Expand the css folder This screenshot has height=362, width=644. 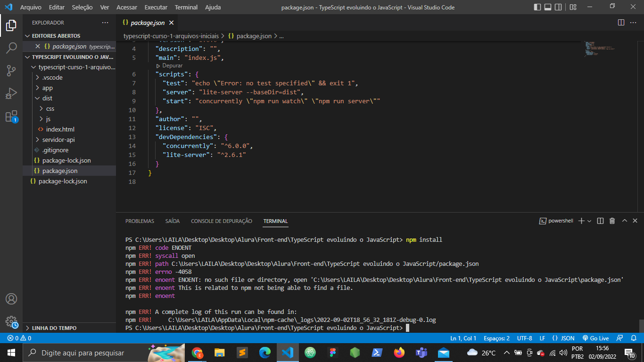pos(70,108)
